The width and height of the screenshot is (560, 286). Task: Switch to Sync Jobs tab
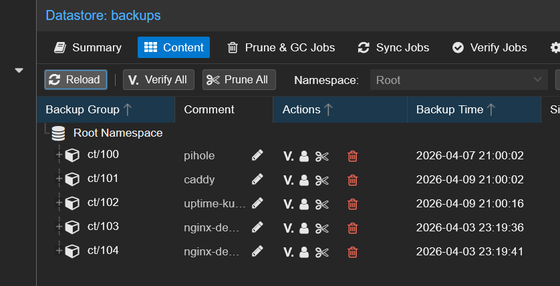[x=393, y=47]
